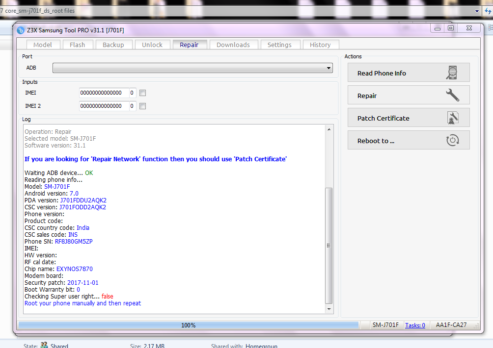Click the Chip name EXYNOS7870 value
Image resolution: width=493 pixels, height=348 pixels.
point(75,269)
